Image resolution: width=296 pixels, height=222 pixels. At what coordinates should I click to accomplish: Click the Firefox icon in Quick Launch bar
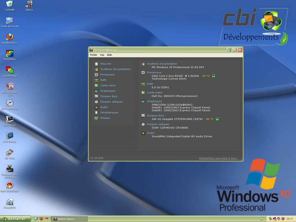(41, 219)
